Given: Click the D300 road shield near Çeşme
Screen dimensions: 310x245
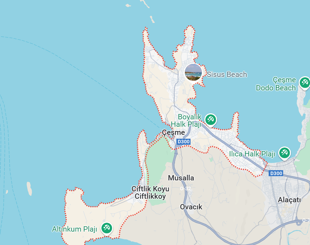Looking at the screenshot, I should [x=183, y=142].
